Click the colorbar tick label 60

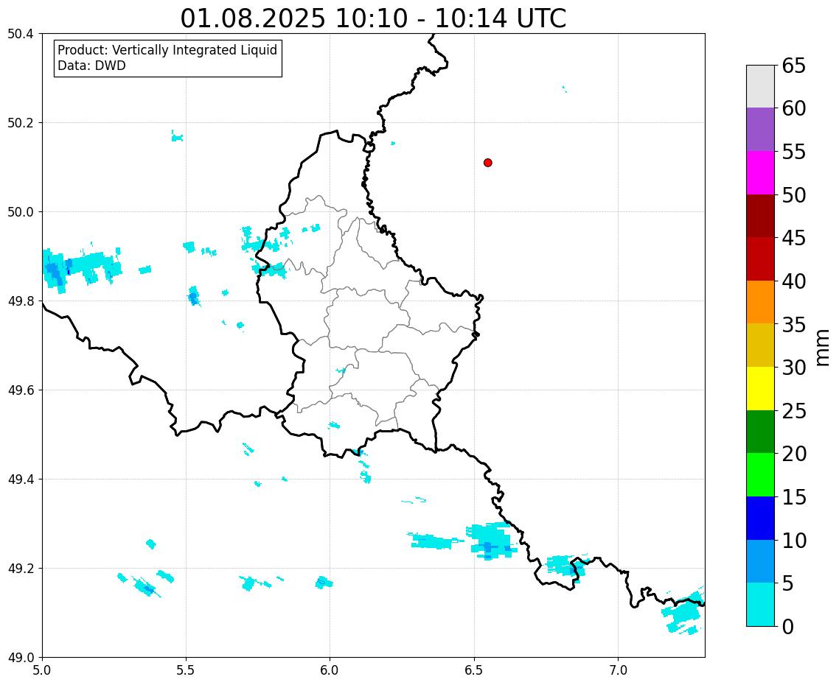(794, 108)
